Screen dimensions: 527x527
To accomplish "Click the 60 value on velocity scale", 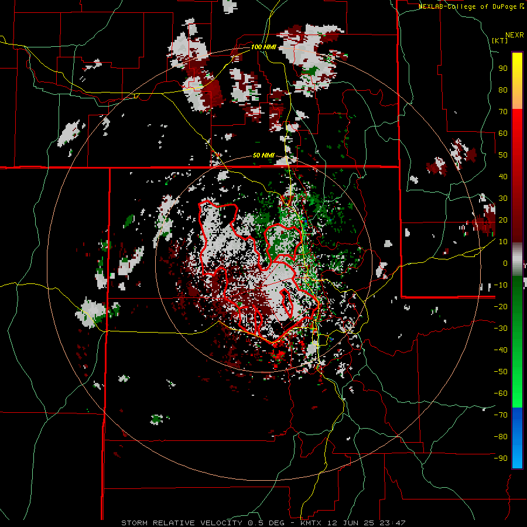I will pos(503,133).
